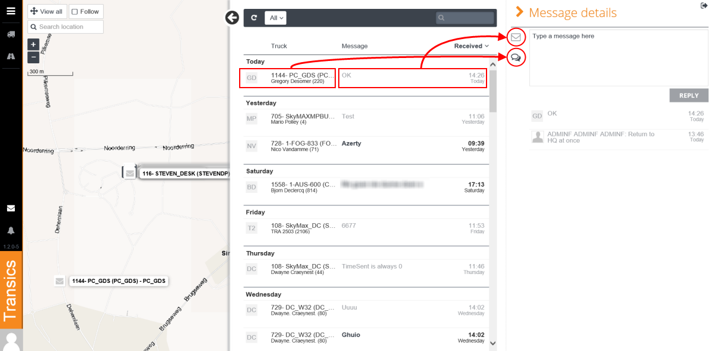712x351 pixels.
Task: Click the circled conversation chat icon
Action: pos(516,57)
